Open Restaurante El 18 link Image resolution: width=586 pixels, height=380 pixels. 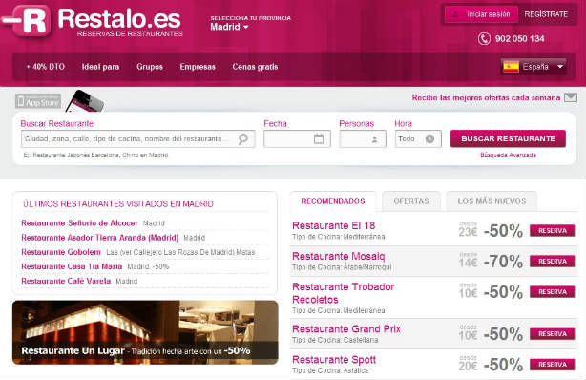[333, 225]
